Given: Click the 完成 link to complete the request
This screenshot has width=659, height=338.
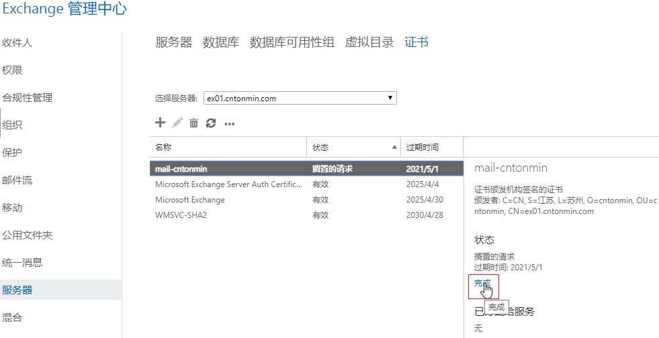Looking at the screenshot, I should click(x=482, y=283).
